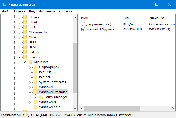Select the DisableAntiSpyware value name
Viewport: 176px width, 118px height.
click(100, 29)
